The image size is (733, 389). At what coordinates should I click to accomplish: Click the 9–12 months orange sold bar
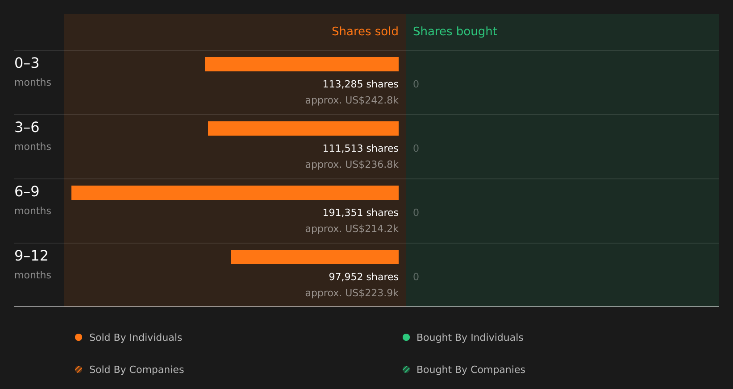(x=315, y=257)
